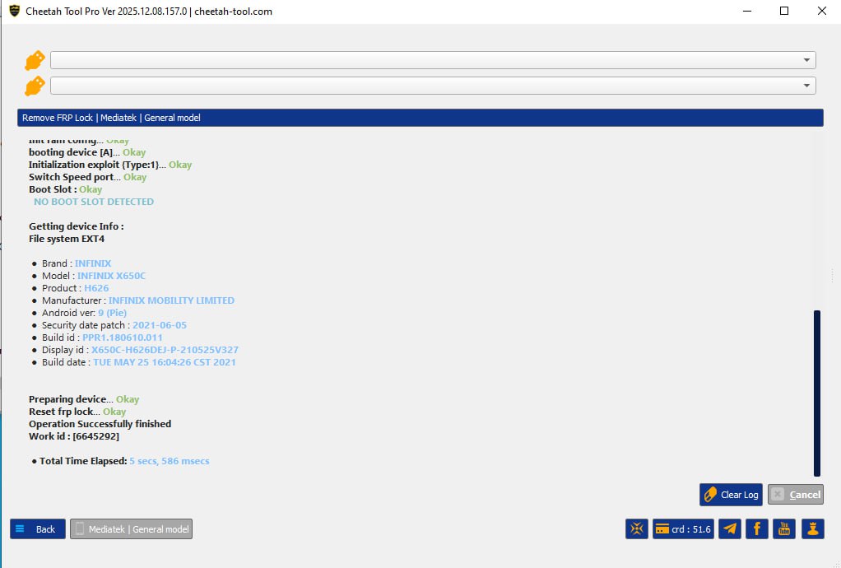Click the crowned user account icon
Image resolution: width=841 pixels, height=568 pixels.
pyautogui.click(x=812, y=528)
